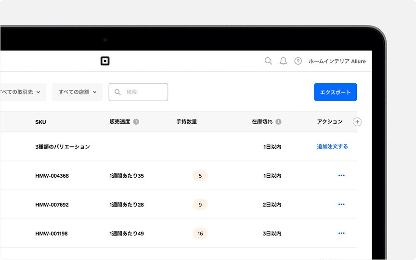Click the 手持数量 column header

click(186, 122)
